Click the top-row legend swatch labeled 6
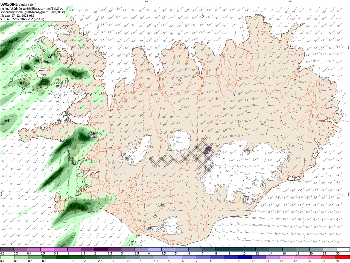Image resolution: width=350 pixels, height=263 pixels. click(x=195, y=249)
